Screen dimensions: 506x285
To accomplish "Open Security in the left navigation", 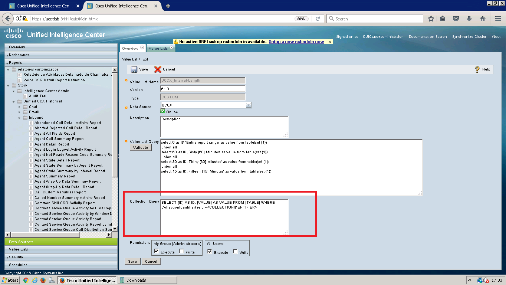I will tap(61, 257).
